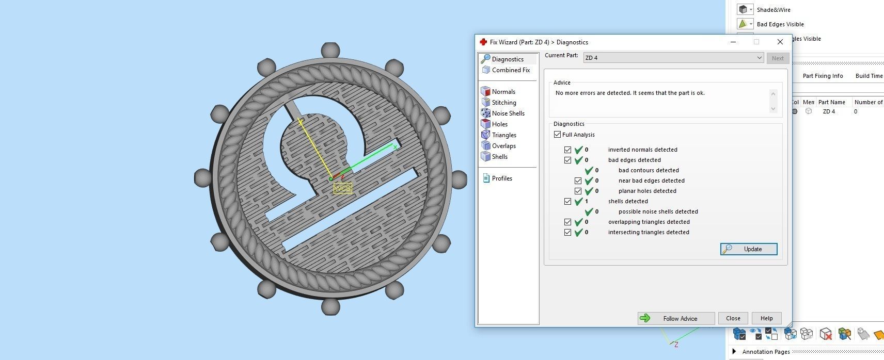Click the select visible parts icon

coord(756,334)
